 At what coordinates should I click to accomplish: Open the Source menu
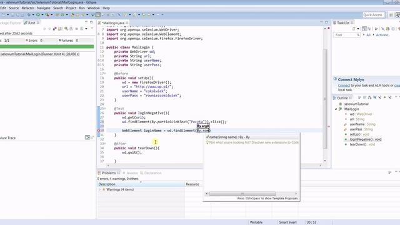[x=14, y=8]
